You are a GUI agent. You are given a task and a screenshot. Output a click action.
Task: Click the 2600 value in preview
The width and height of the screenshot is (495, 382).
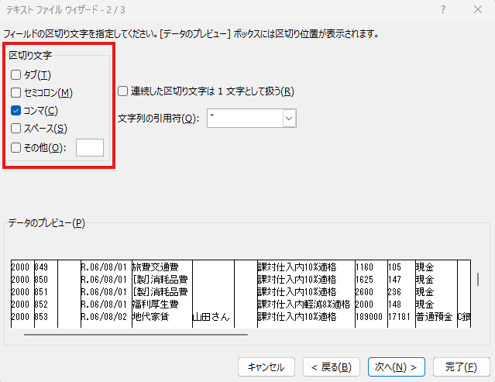[x=364, y=291]
